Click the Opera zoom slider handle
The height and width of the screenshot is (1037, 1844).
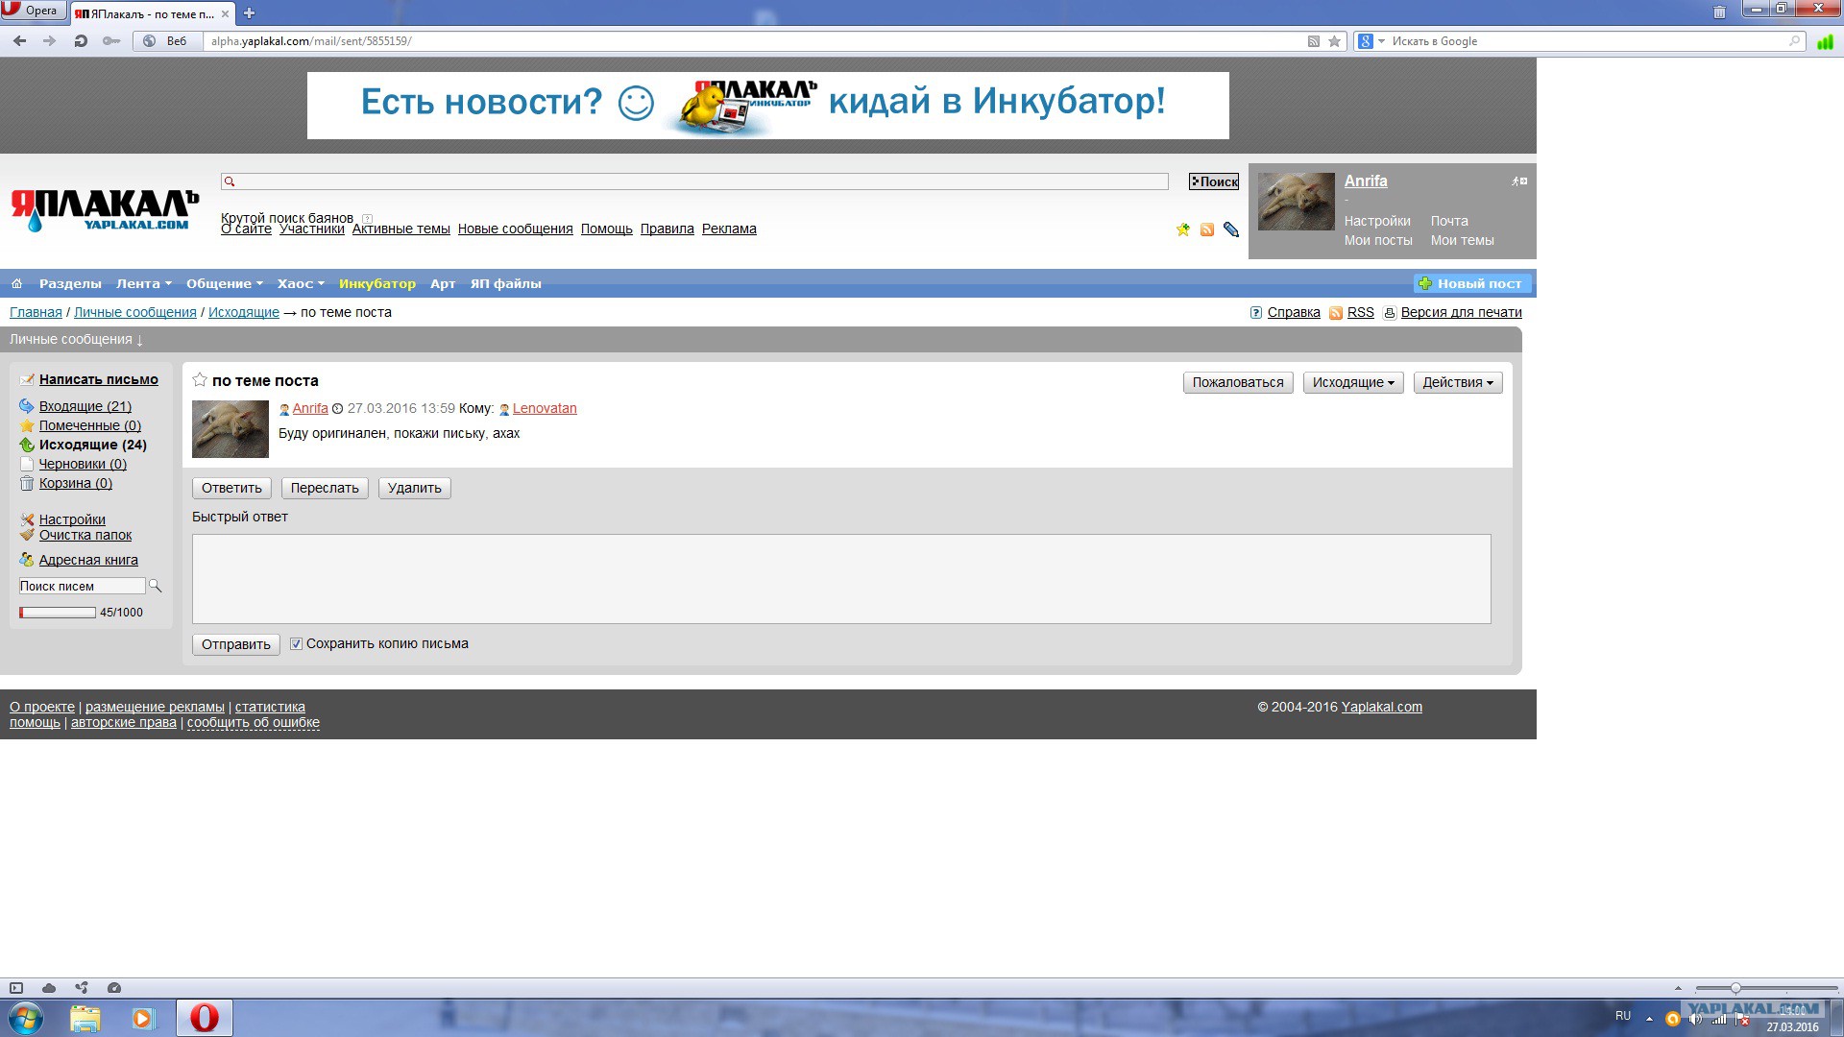(x=1735, y=988)
